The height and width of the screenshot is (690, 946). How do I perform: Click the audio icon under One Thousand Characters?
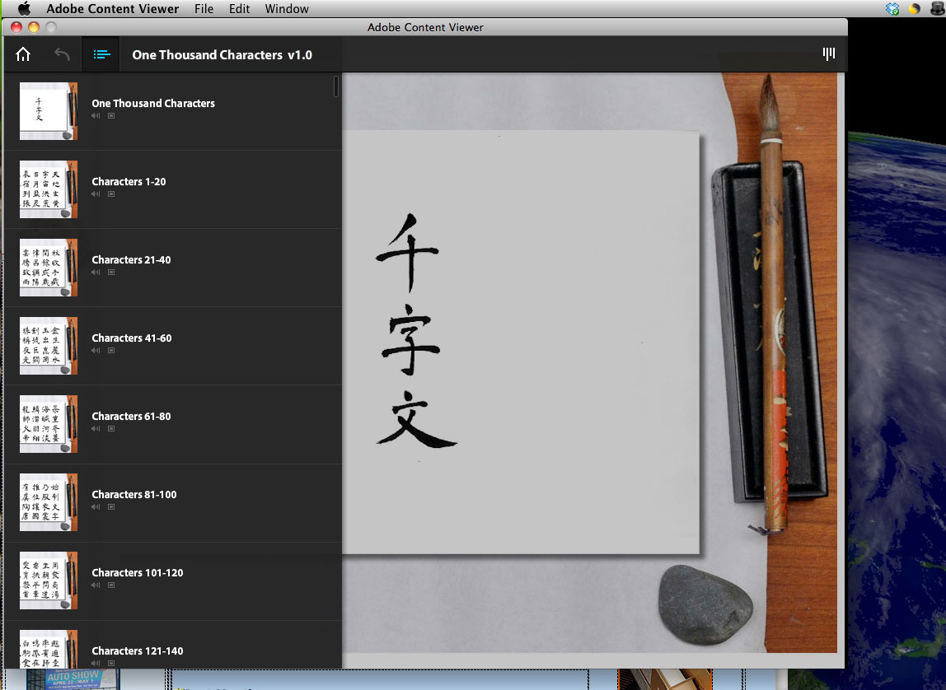[96, 116]
